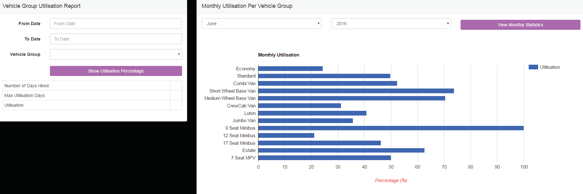Viewport: 583px width, 194px height.
Task: Click View Monthly Statistics button
Action: [x=520, y=25]
